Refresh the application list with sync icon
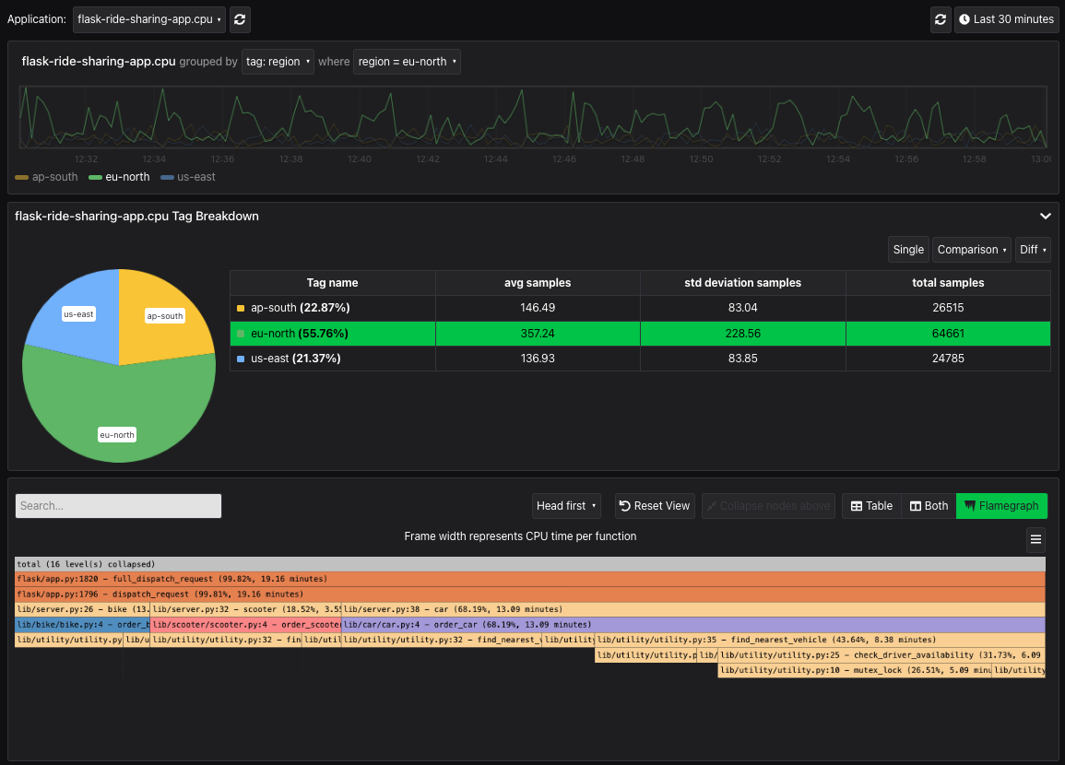 click(x=240, y=19)
